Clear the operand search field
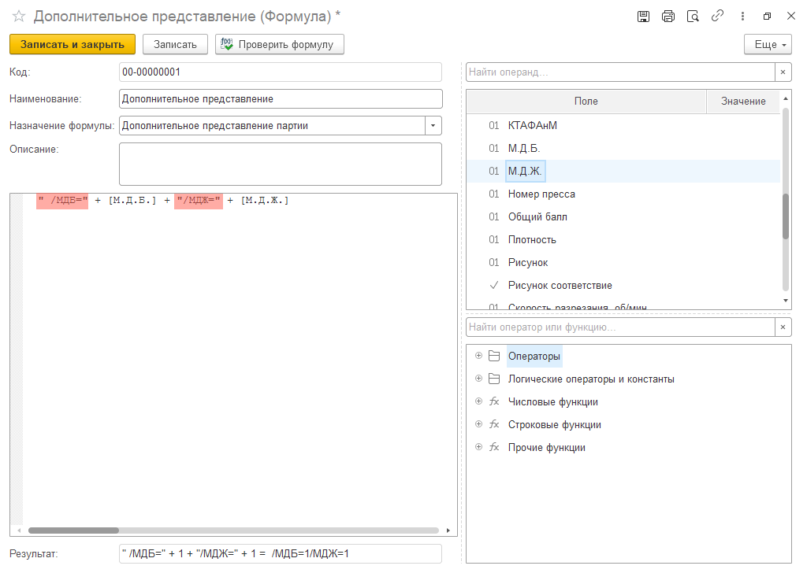This screenshot has height=573, width=807. (x=783, y=72)
